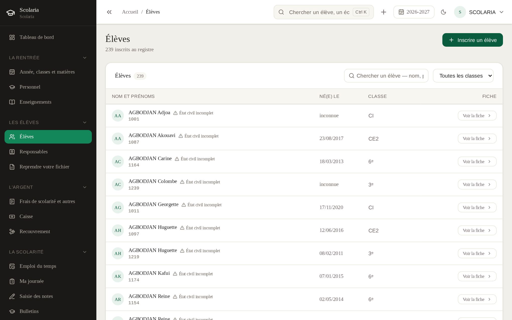Click the Ma journée clipboard icon
This screenshot has width=512, height=320.
(x=12, y=281)
